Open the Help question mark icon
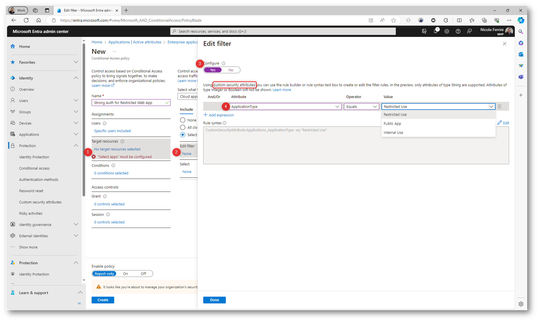This screenshot has width=539, height=322. (458, 31)
